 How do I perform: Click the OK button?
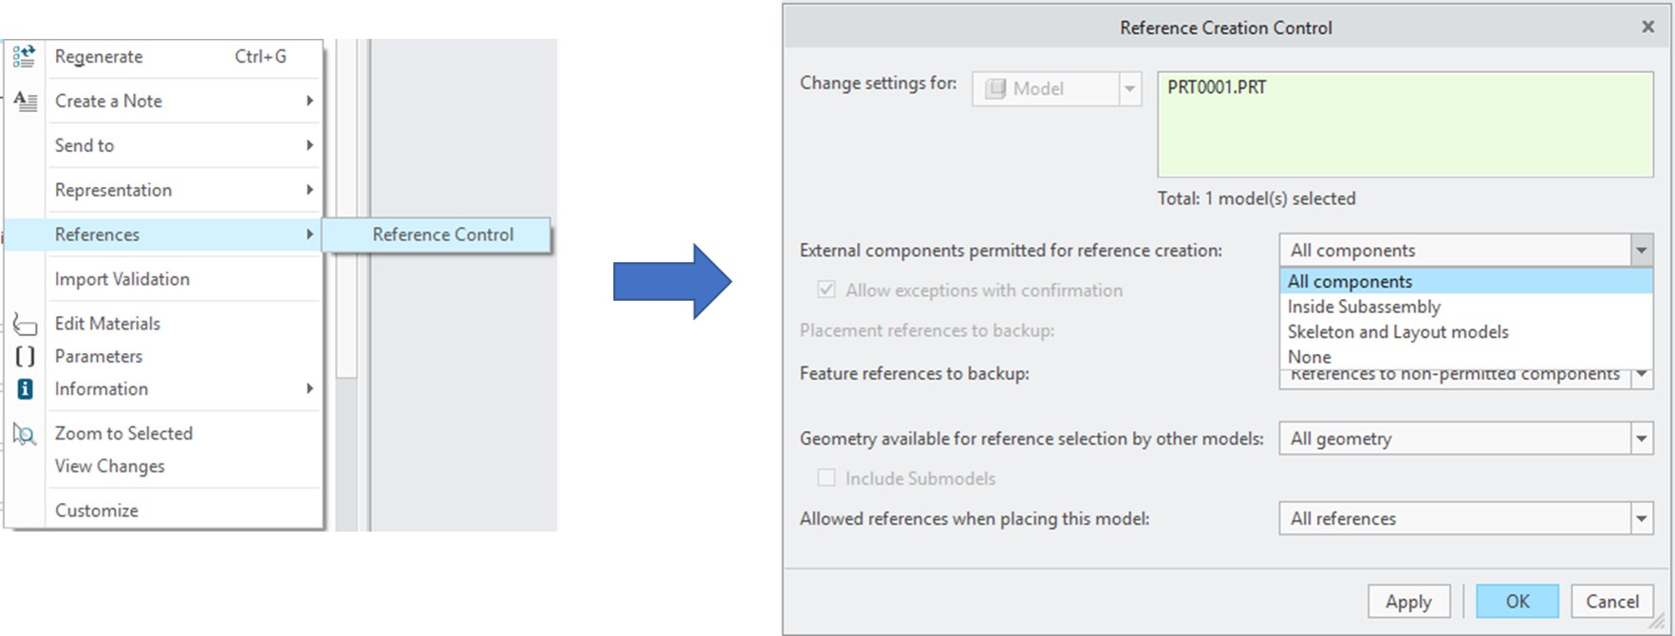pos(1517,602)
